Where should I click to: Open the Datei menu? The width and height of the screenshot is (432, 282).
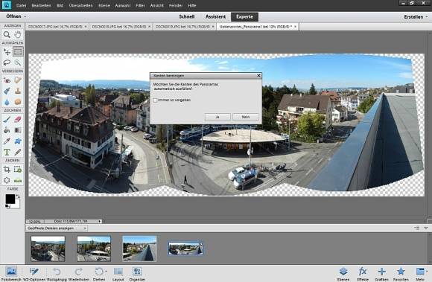21,5
